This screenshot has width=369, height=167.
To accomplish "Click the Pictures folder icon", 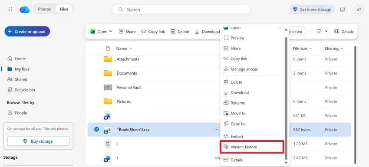I will tap(108, 102).
